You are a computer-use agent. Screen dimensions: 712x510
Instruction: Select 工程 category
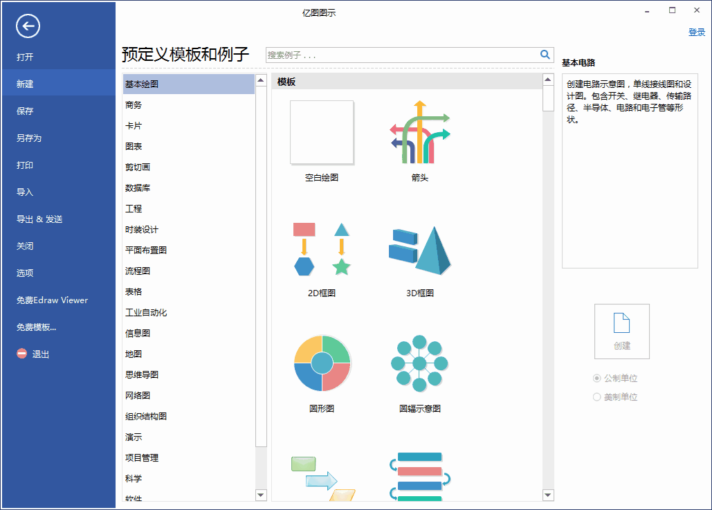point(188,208)
